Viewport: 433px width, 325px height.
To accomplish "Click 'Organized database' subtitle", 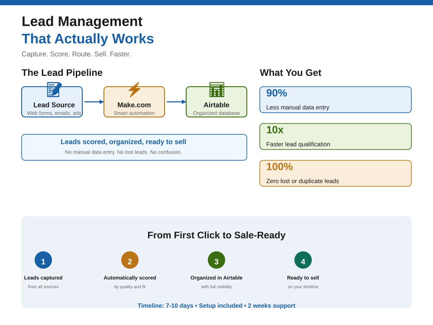I will point(216,113).
